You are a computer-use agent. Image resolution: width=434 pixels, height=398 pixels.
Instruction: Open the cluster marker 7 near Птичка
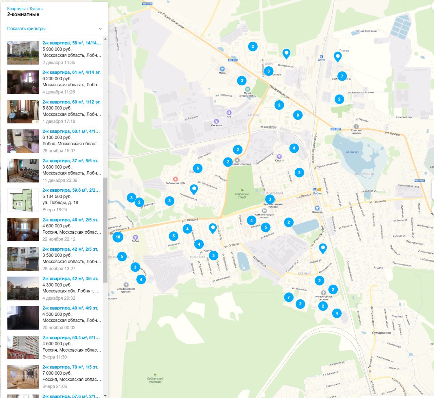coord(342,76)
